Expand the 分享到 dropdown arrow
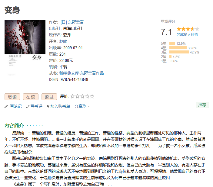The width and height of the screenshot is (213, 187). [88, 107]
